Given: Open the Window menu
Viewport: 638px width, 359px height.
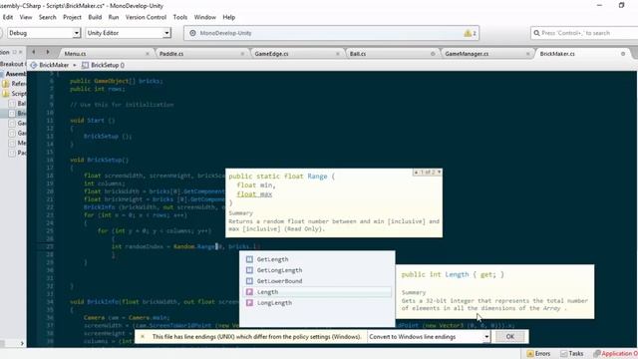Looking at the screenshot, I should 204,17.
